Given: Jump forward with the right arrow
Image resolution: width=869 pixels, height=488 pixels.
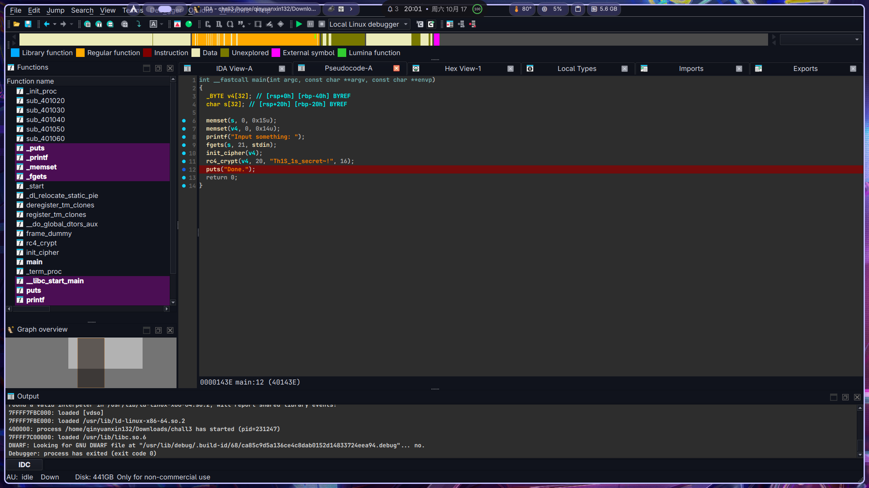Looking at the screenshot, I should pos(63,24).
